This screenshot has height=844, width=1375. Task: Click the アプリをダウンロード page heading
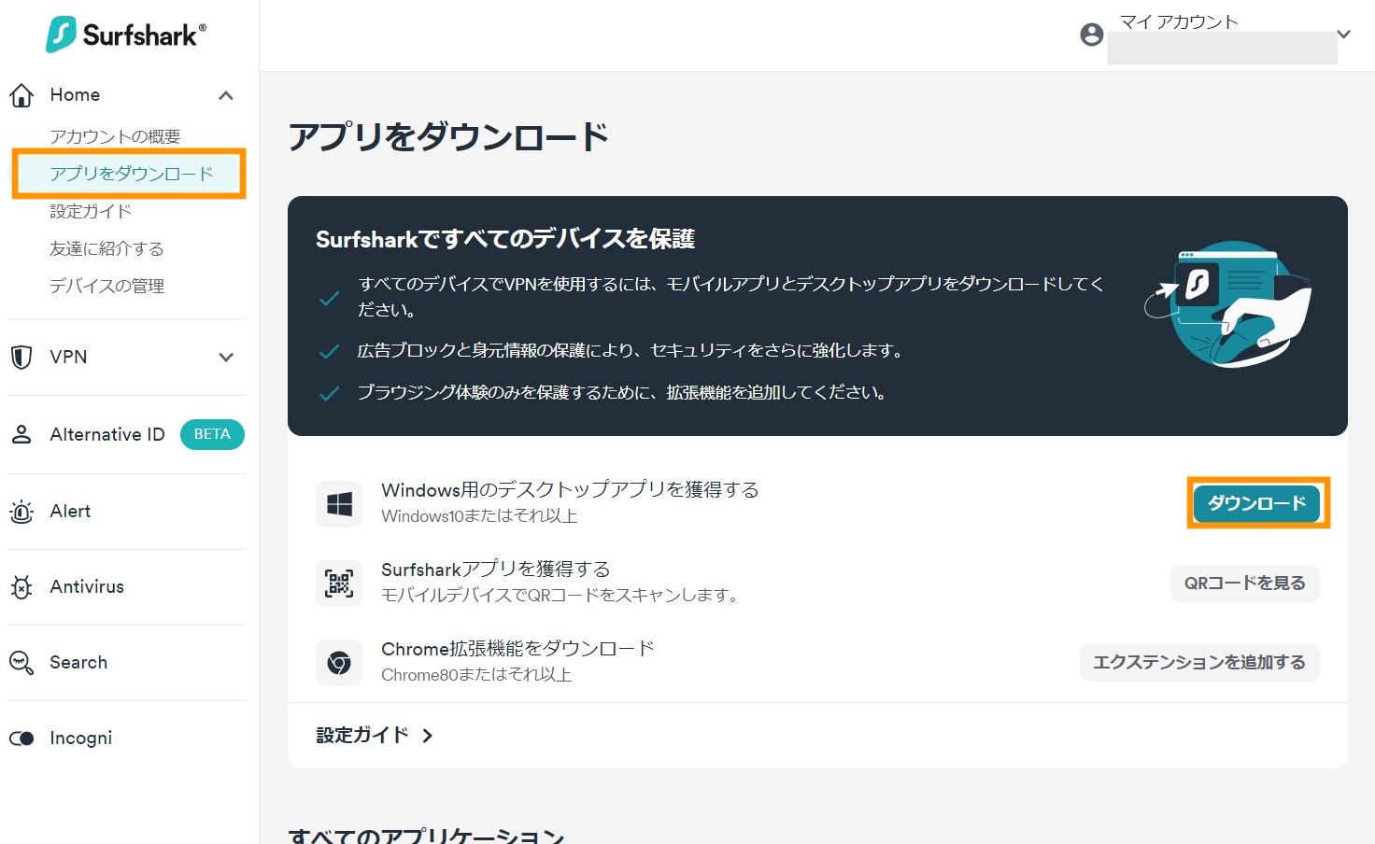pyautogui.click(x=448, y=137)
